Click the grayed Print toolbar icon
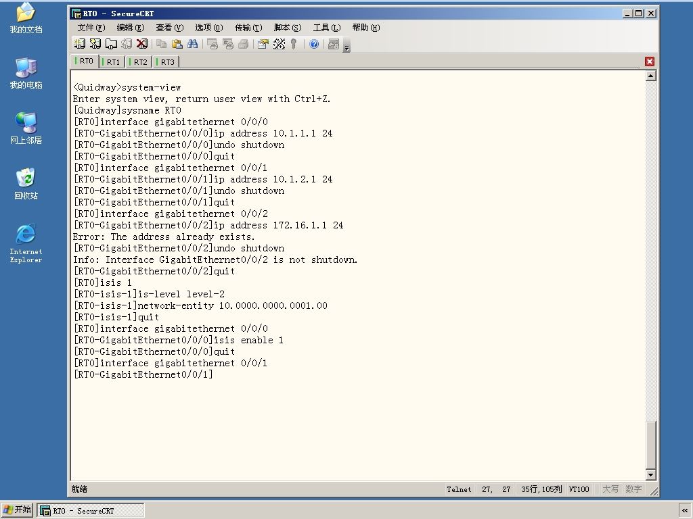The image size is (693, 519). coord(243,44)
